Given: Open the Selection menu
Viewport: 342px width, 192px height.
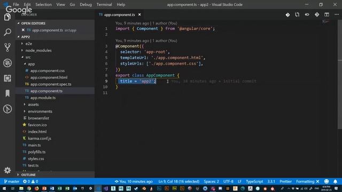Looking at the screenshot, I should coord(43,4).
